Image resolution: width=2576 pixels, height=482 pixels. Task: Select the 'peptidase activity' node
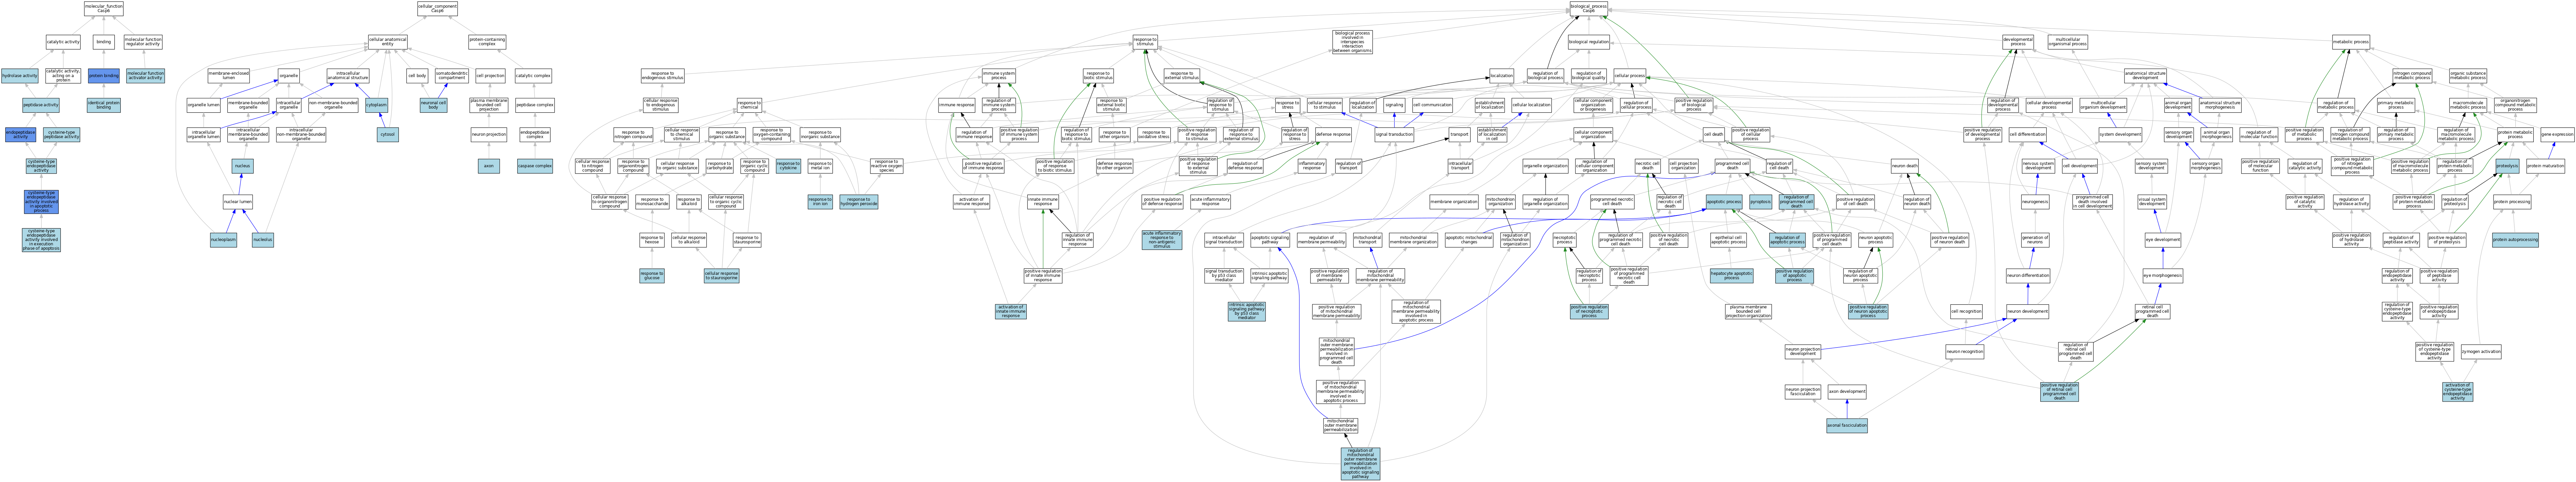(x=41, y=105)
